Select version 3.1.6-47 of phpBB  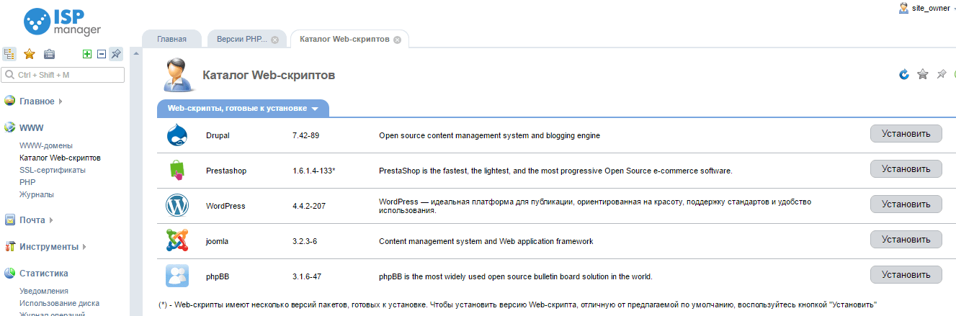pos(308,276)
